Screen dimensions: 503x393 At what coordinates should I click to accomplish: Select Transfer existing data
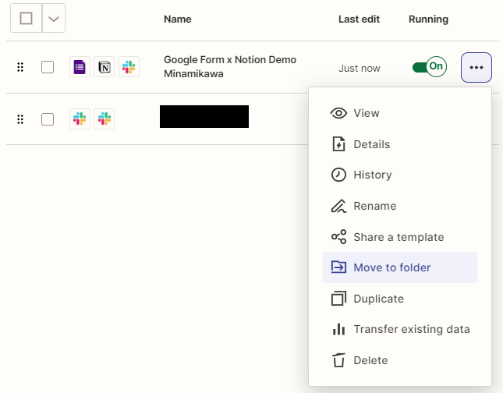tap(400, 329)
